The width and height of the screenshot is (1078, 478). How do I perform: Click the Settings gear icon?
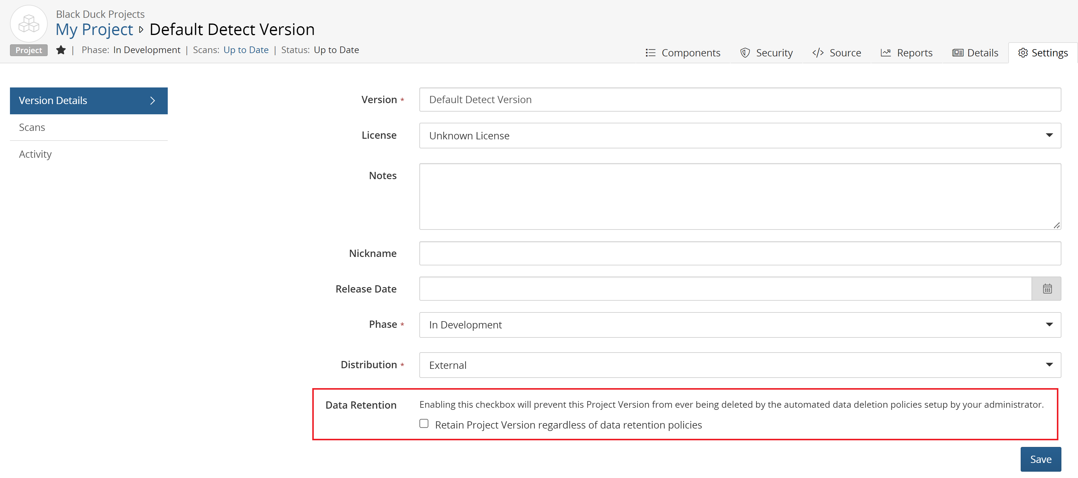tap(1023, 53)
